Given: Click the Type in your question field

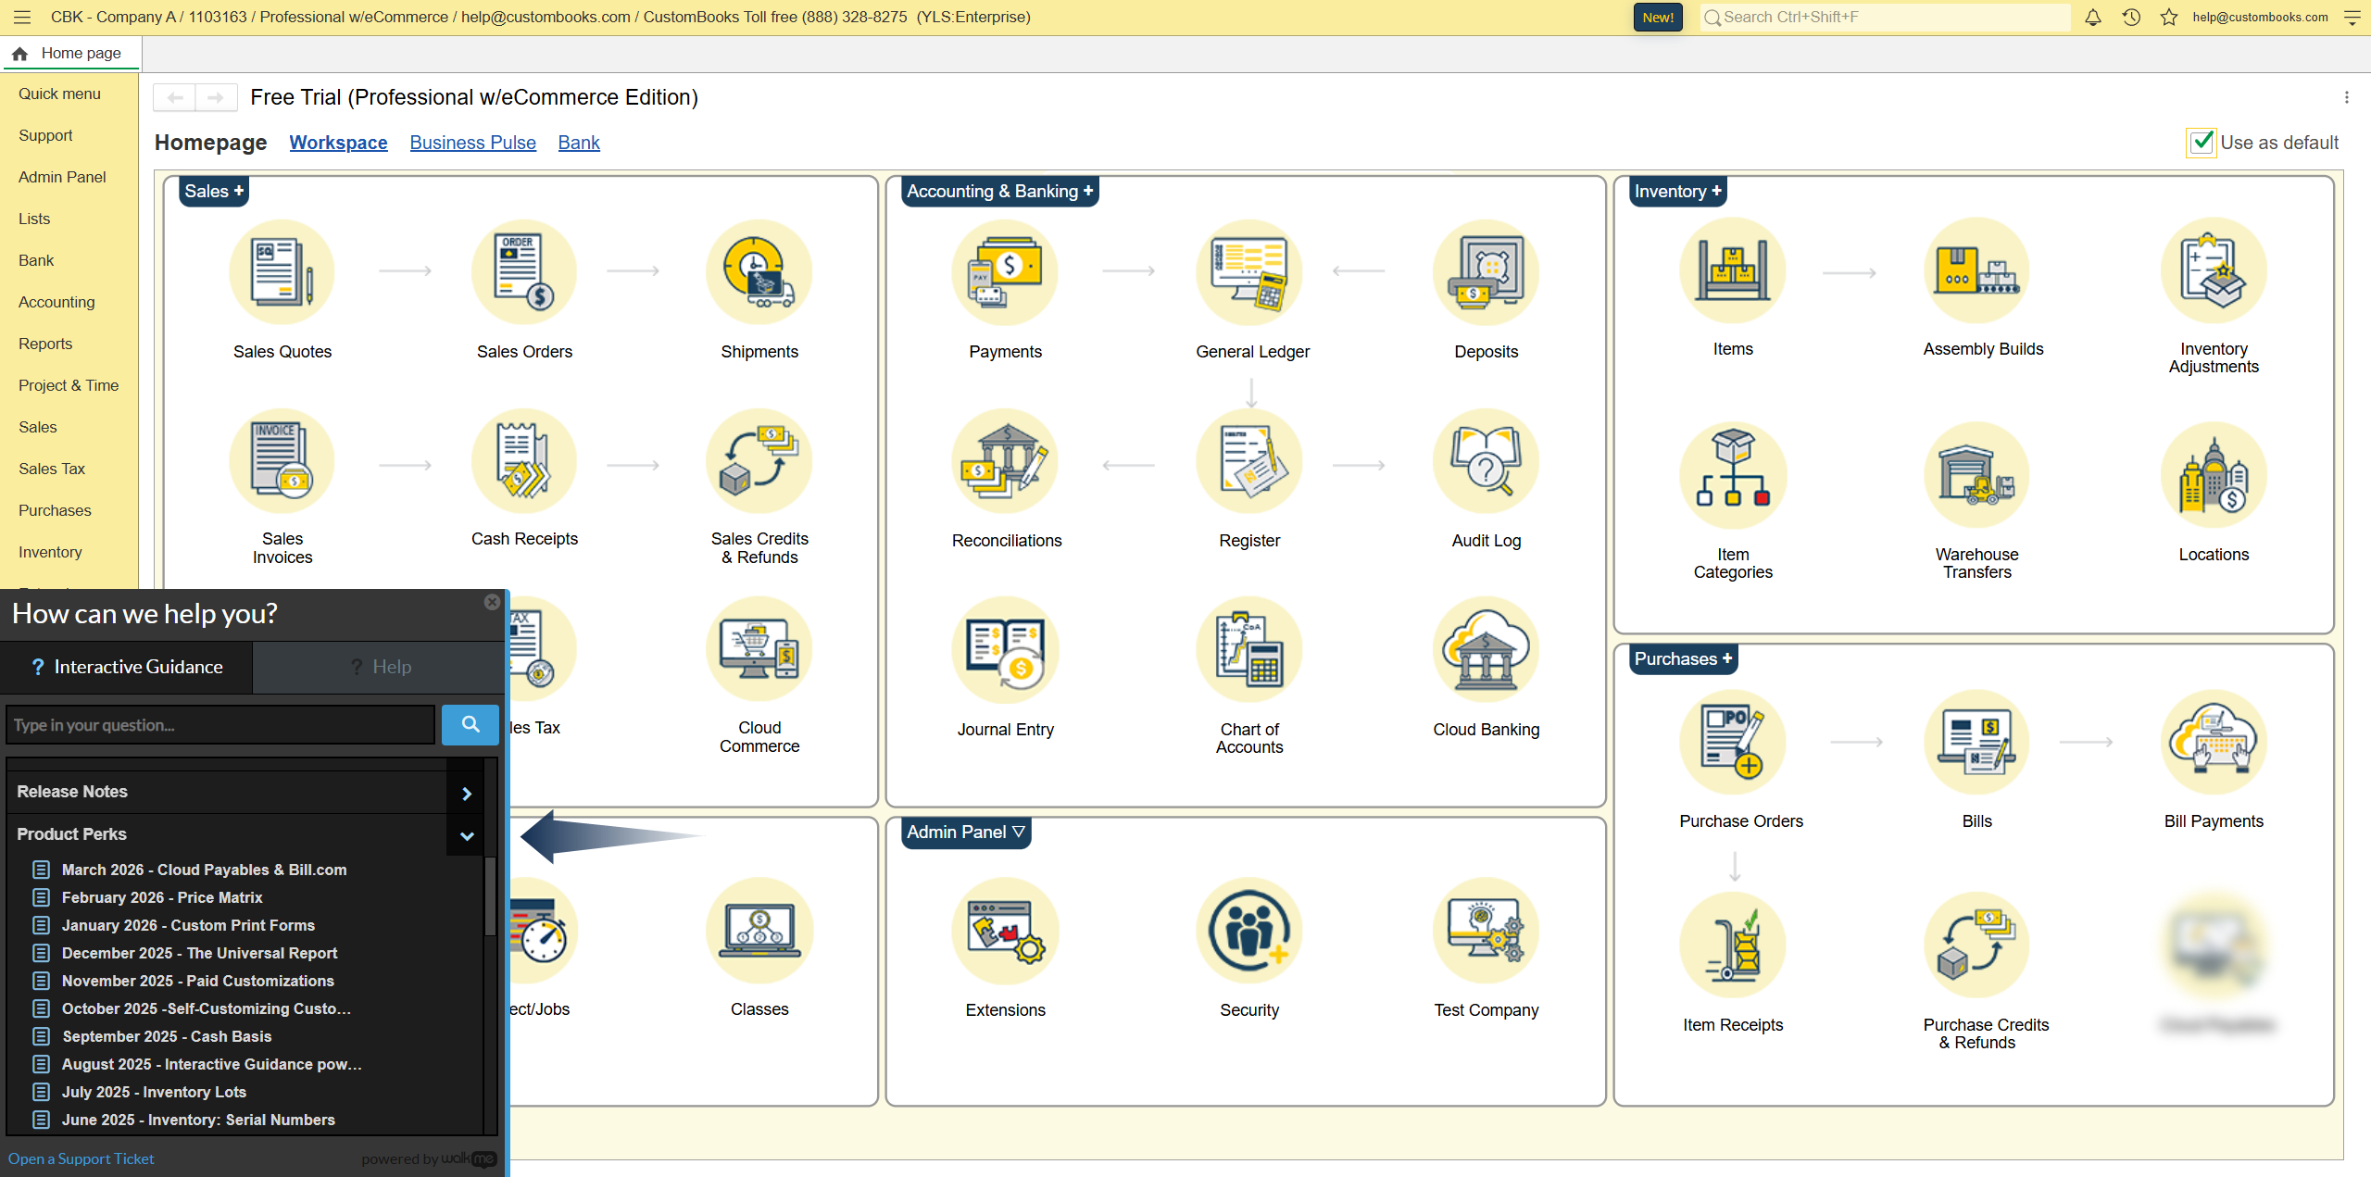Looking at the screenshot, I should pos(220,725).
